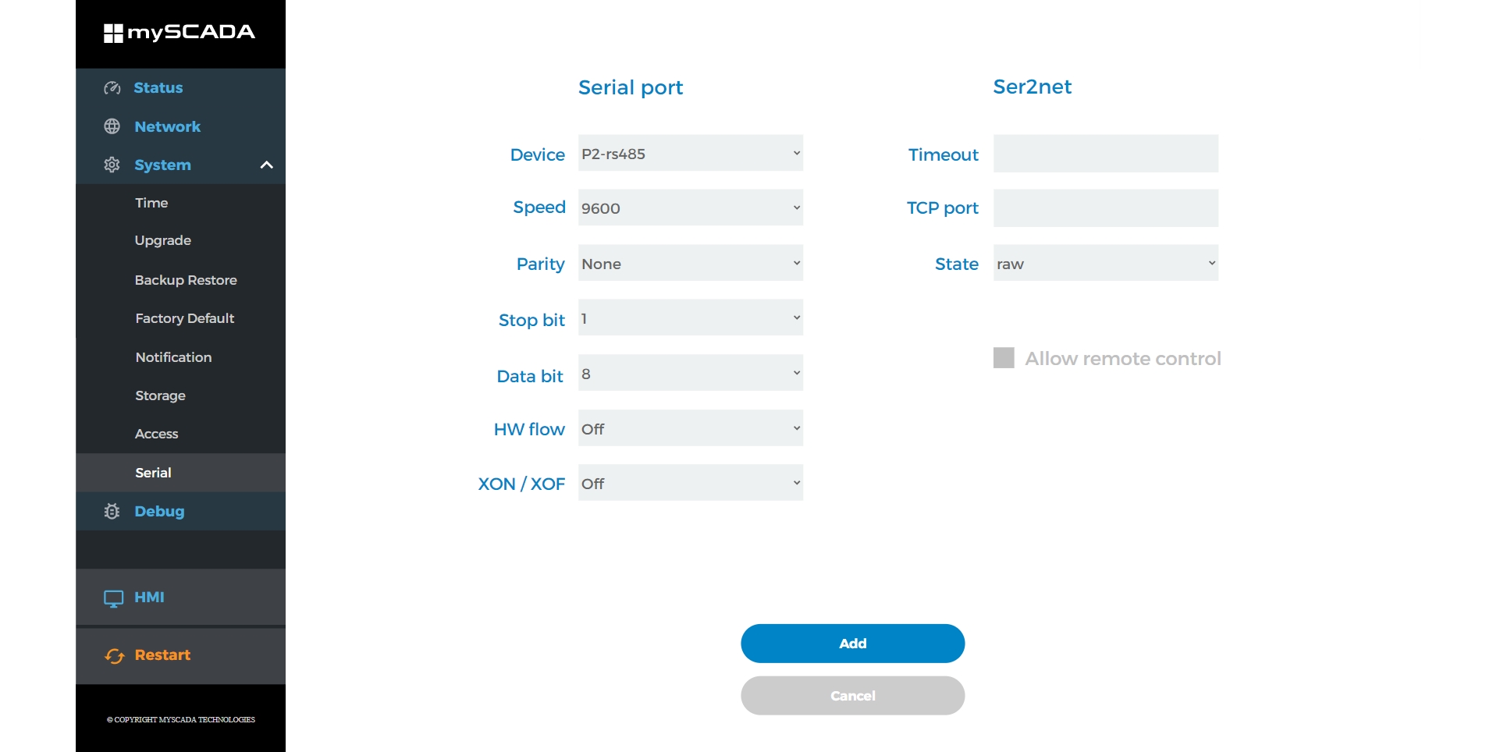Collapse the System menu chevron

[266, 165]
